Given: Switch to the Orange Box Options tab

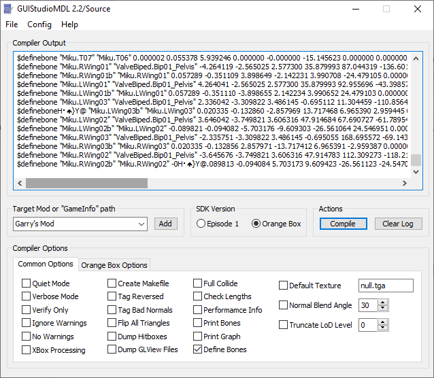Looking at the screenshot, I should (x=114, y=265).
